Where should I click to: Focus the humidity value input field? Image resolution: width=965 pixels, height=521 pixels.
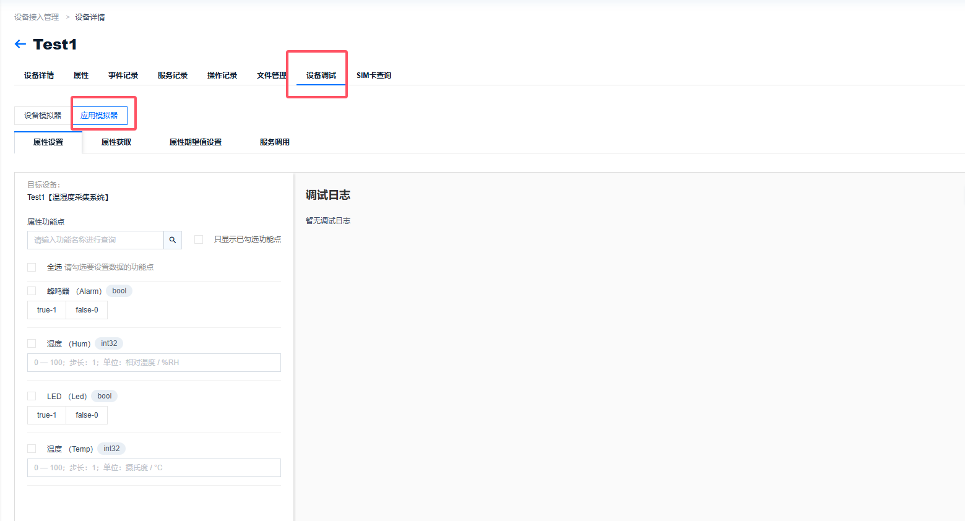point(154,363)
